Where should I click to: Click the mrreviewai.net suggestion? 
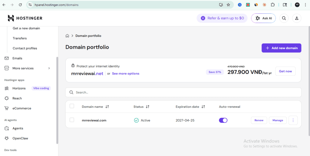[x=87, y=74]
